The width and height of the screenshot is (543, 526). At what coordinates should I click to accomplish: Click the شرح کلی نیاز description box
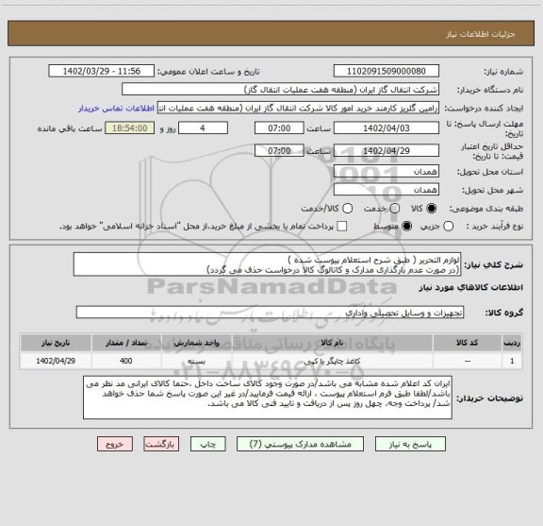point(267,264)
